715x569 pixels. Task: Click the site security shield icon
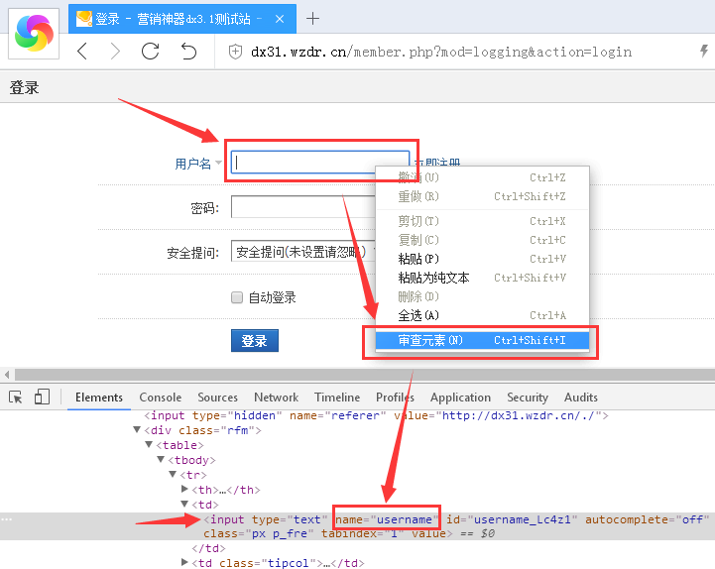tap(235, 52)
